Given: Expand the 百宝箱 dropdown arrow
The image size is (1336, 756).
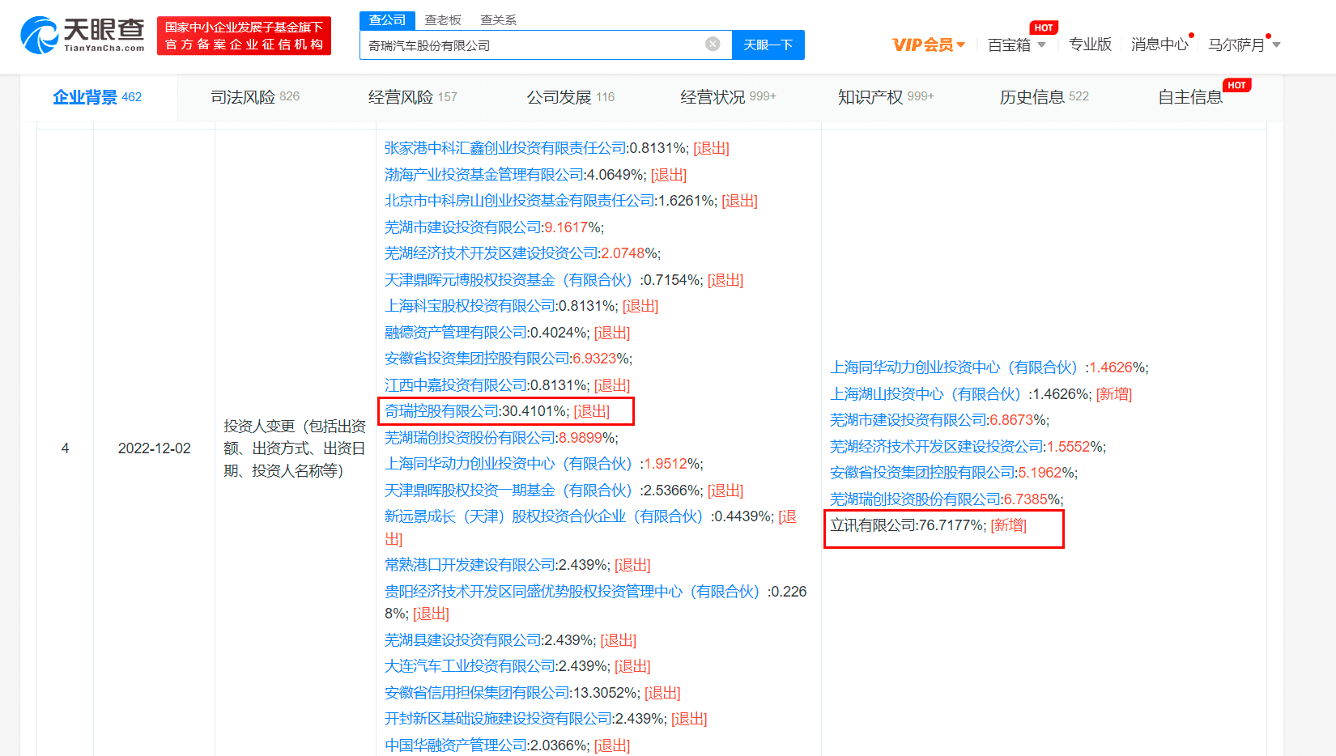Looking at the screenshot, I should [1041, 45].
